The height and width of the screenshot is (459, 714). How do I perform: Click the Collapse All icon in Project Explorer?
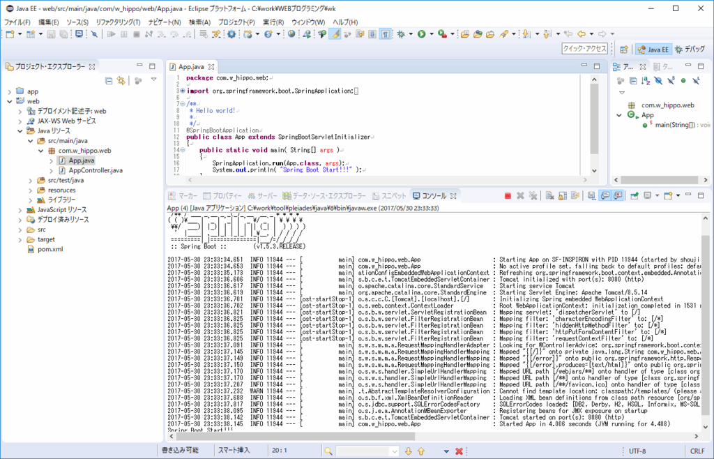point(109,80)
